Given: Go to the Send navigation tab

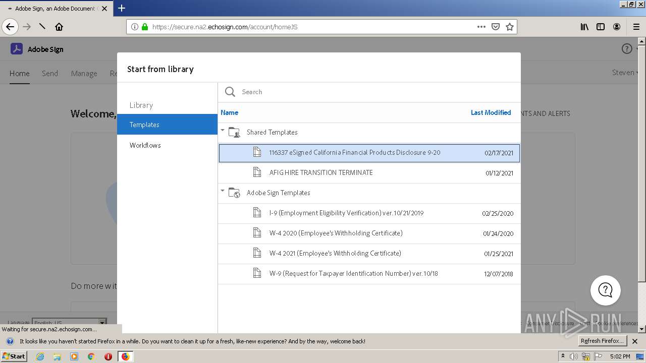Looking at the screenshot, I should pos(50,73).
